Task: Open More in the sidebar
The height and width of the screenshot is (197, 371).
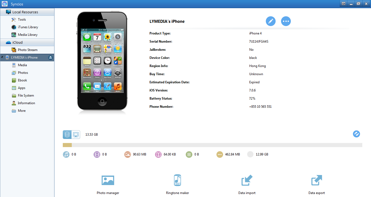Action: 21,111
